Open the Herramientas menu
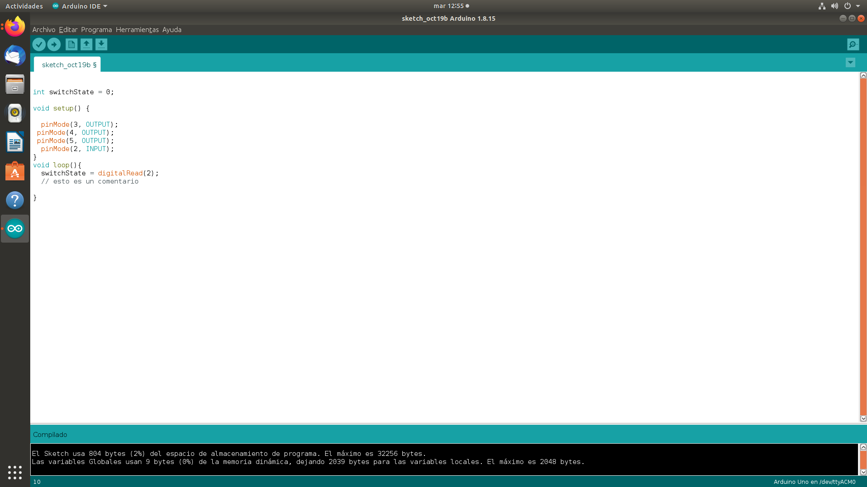Image resolution: width=867 pixels, height=487 pixels. pos(137,29)
